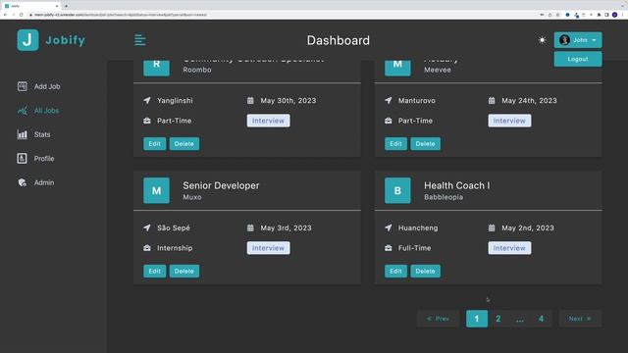Click the Interview badge on Meevee card

pyautogui.click(x=509, y=121)
